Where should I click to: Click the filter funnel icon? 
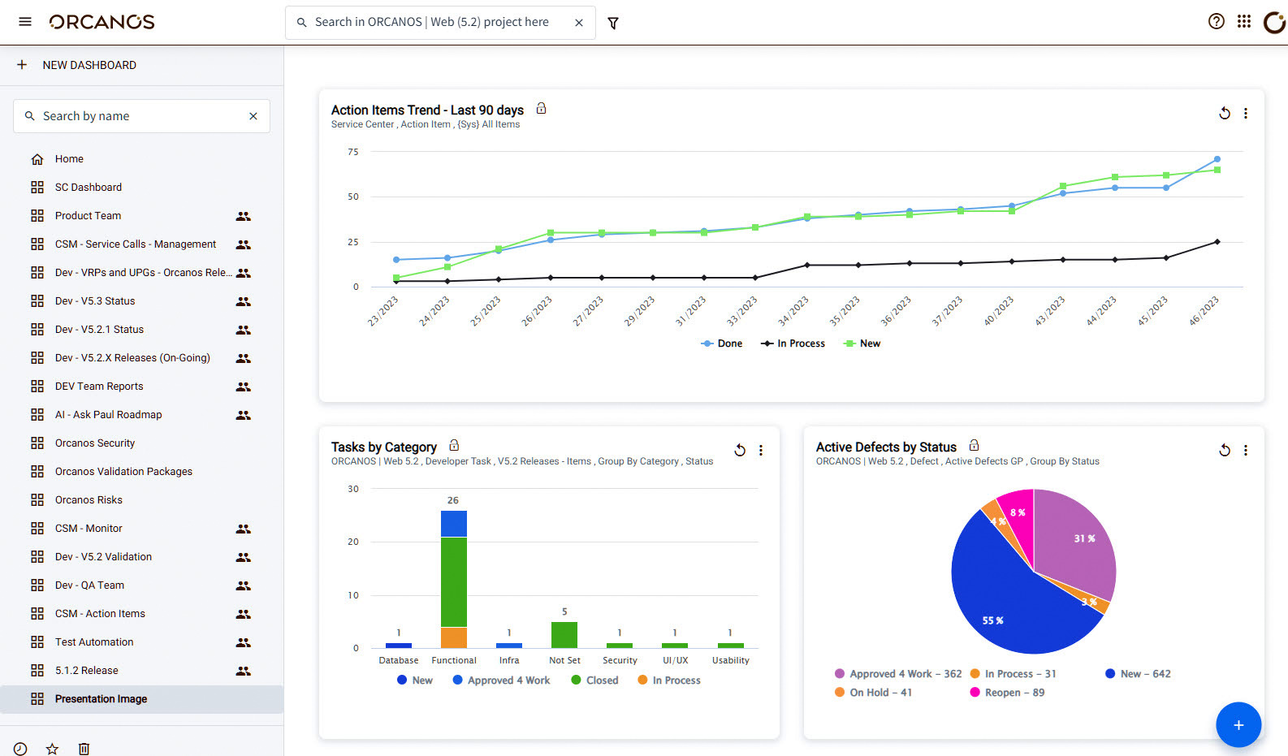[613, 23]
